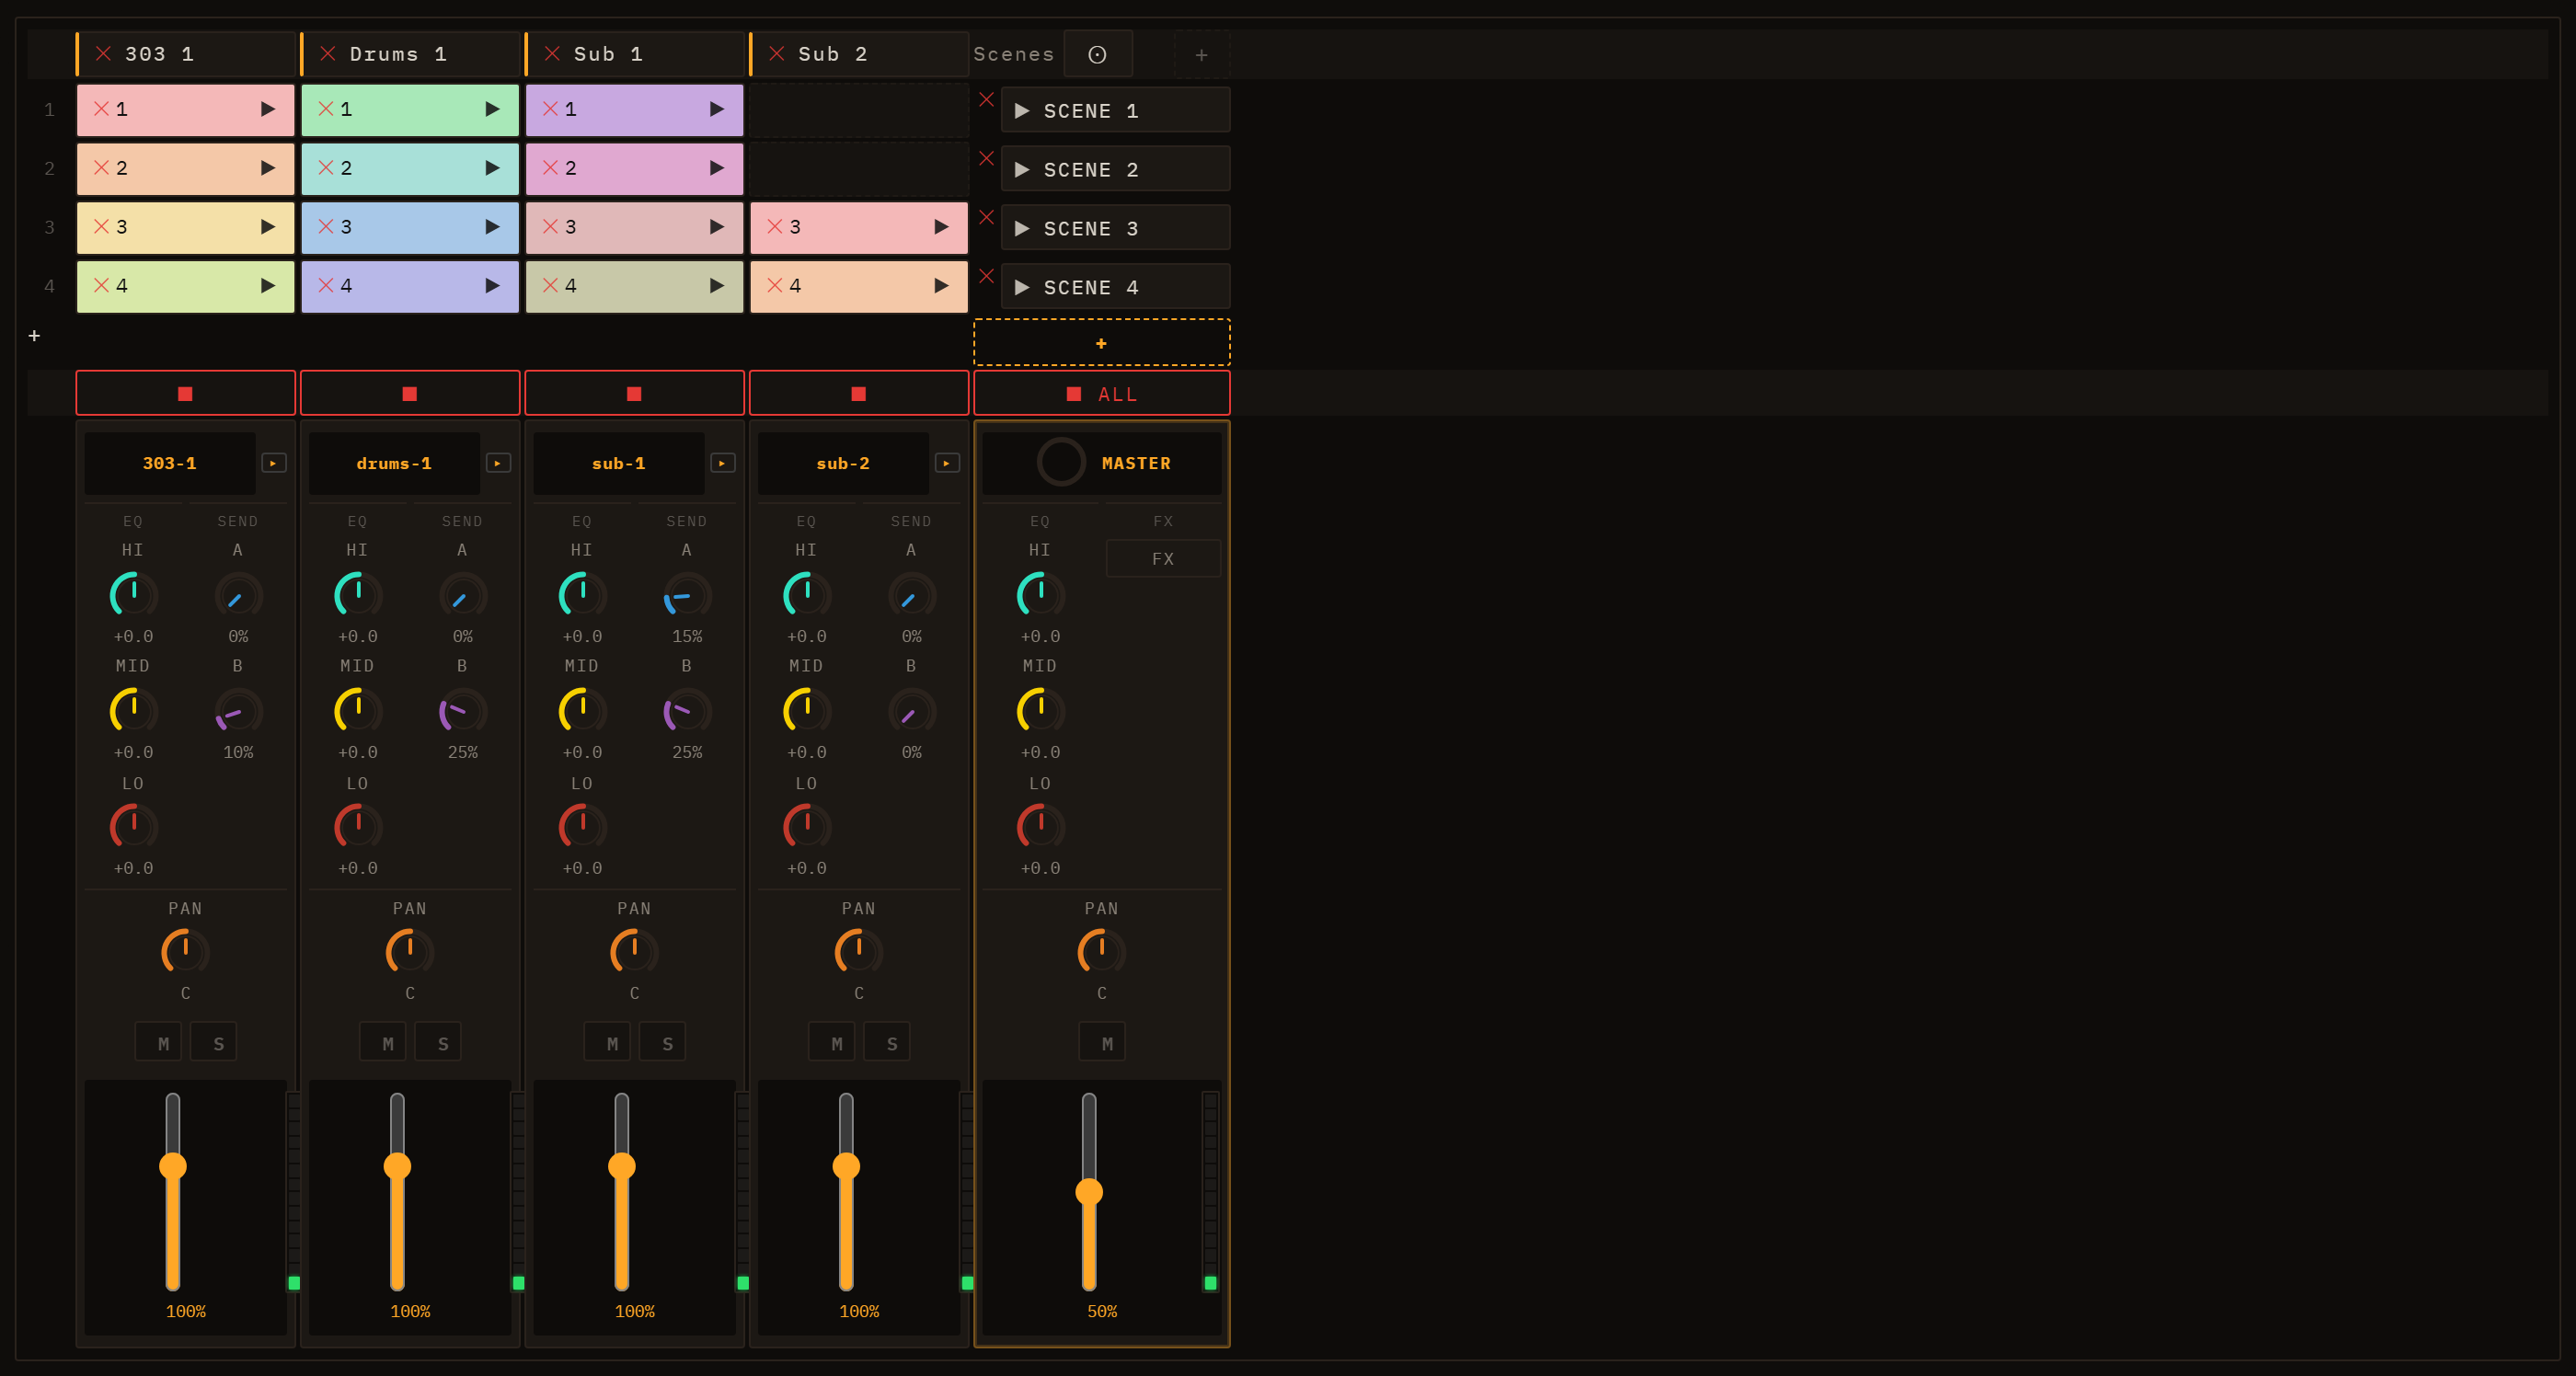Viewport: 2576px width, 1376px height.
Task: Mute the drums-1 channel
Action: tap(383, 1043)
